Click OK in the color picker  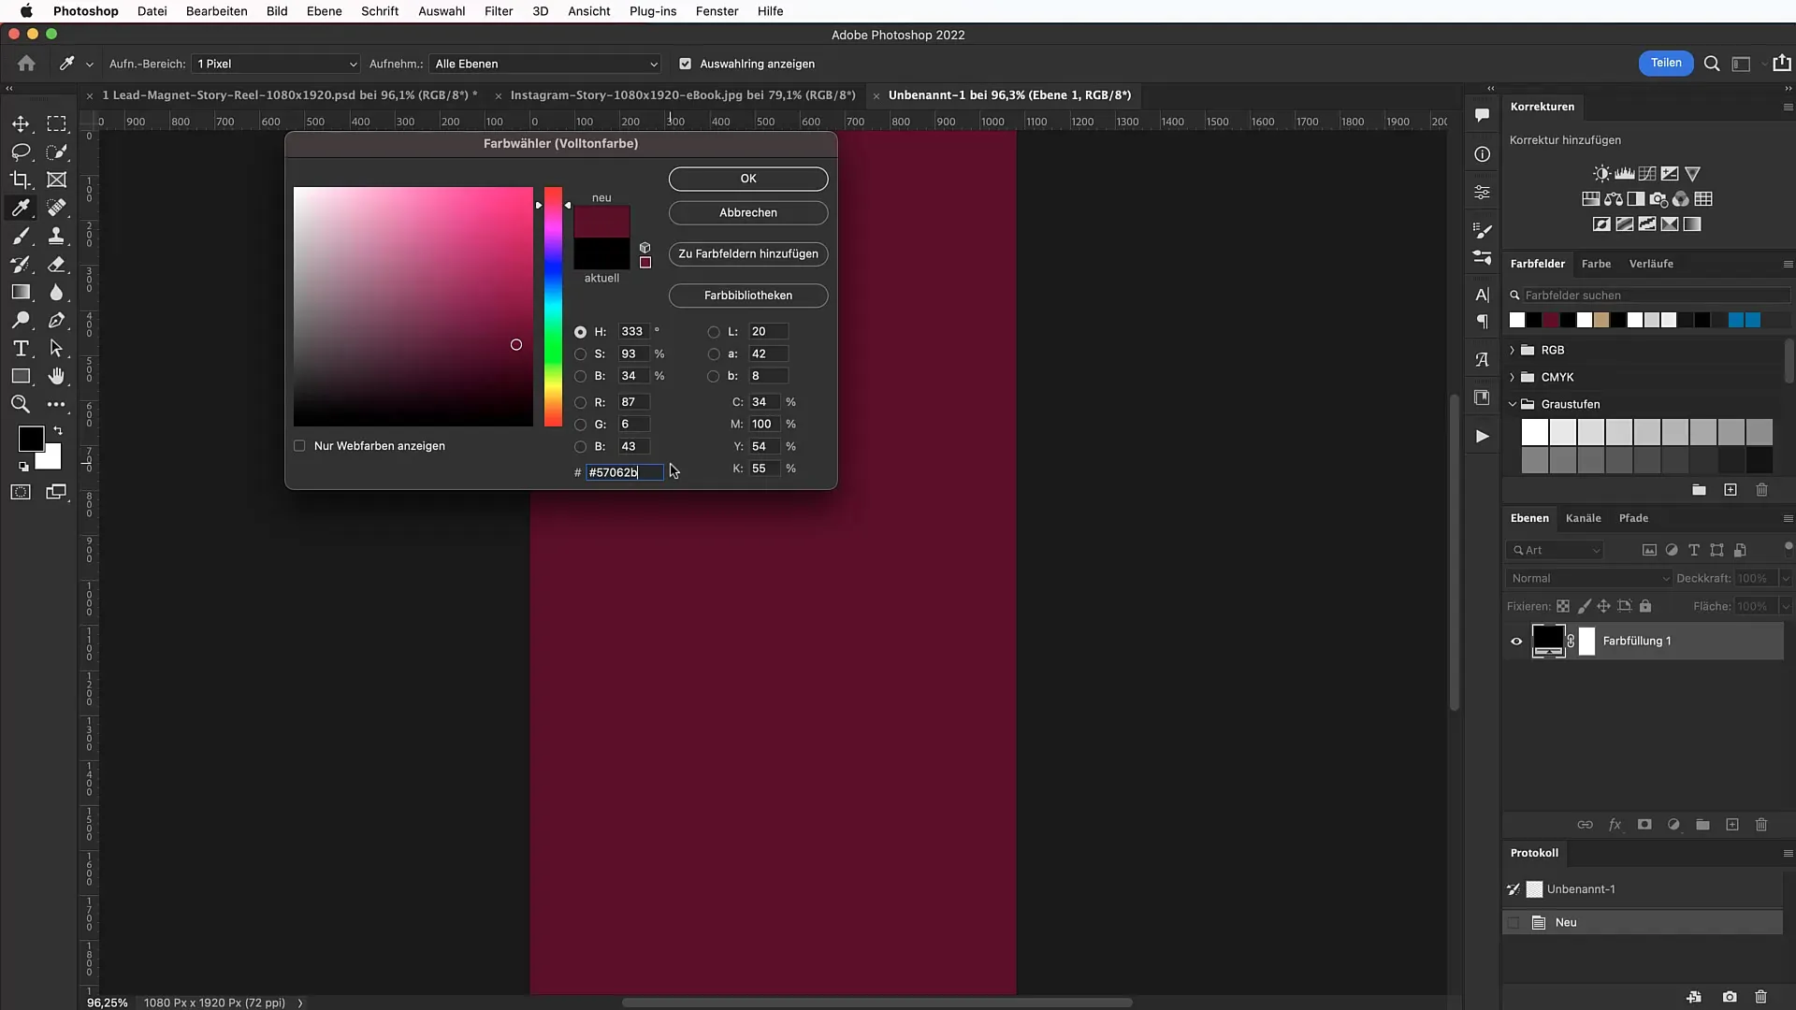point(747,179)
